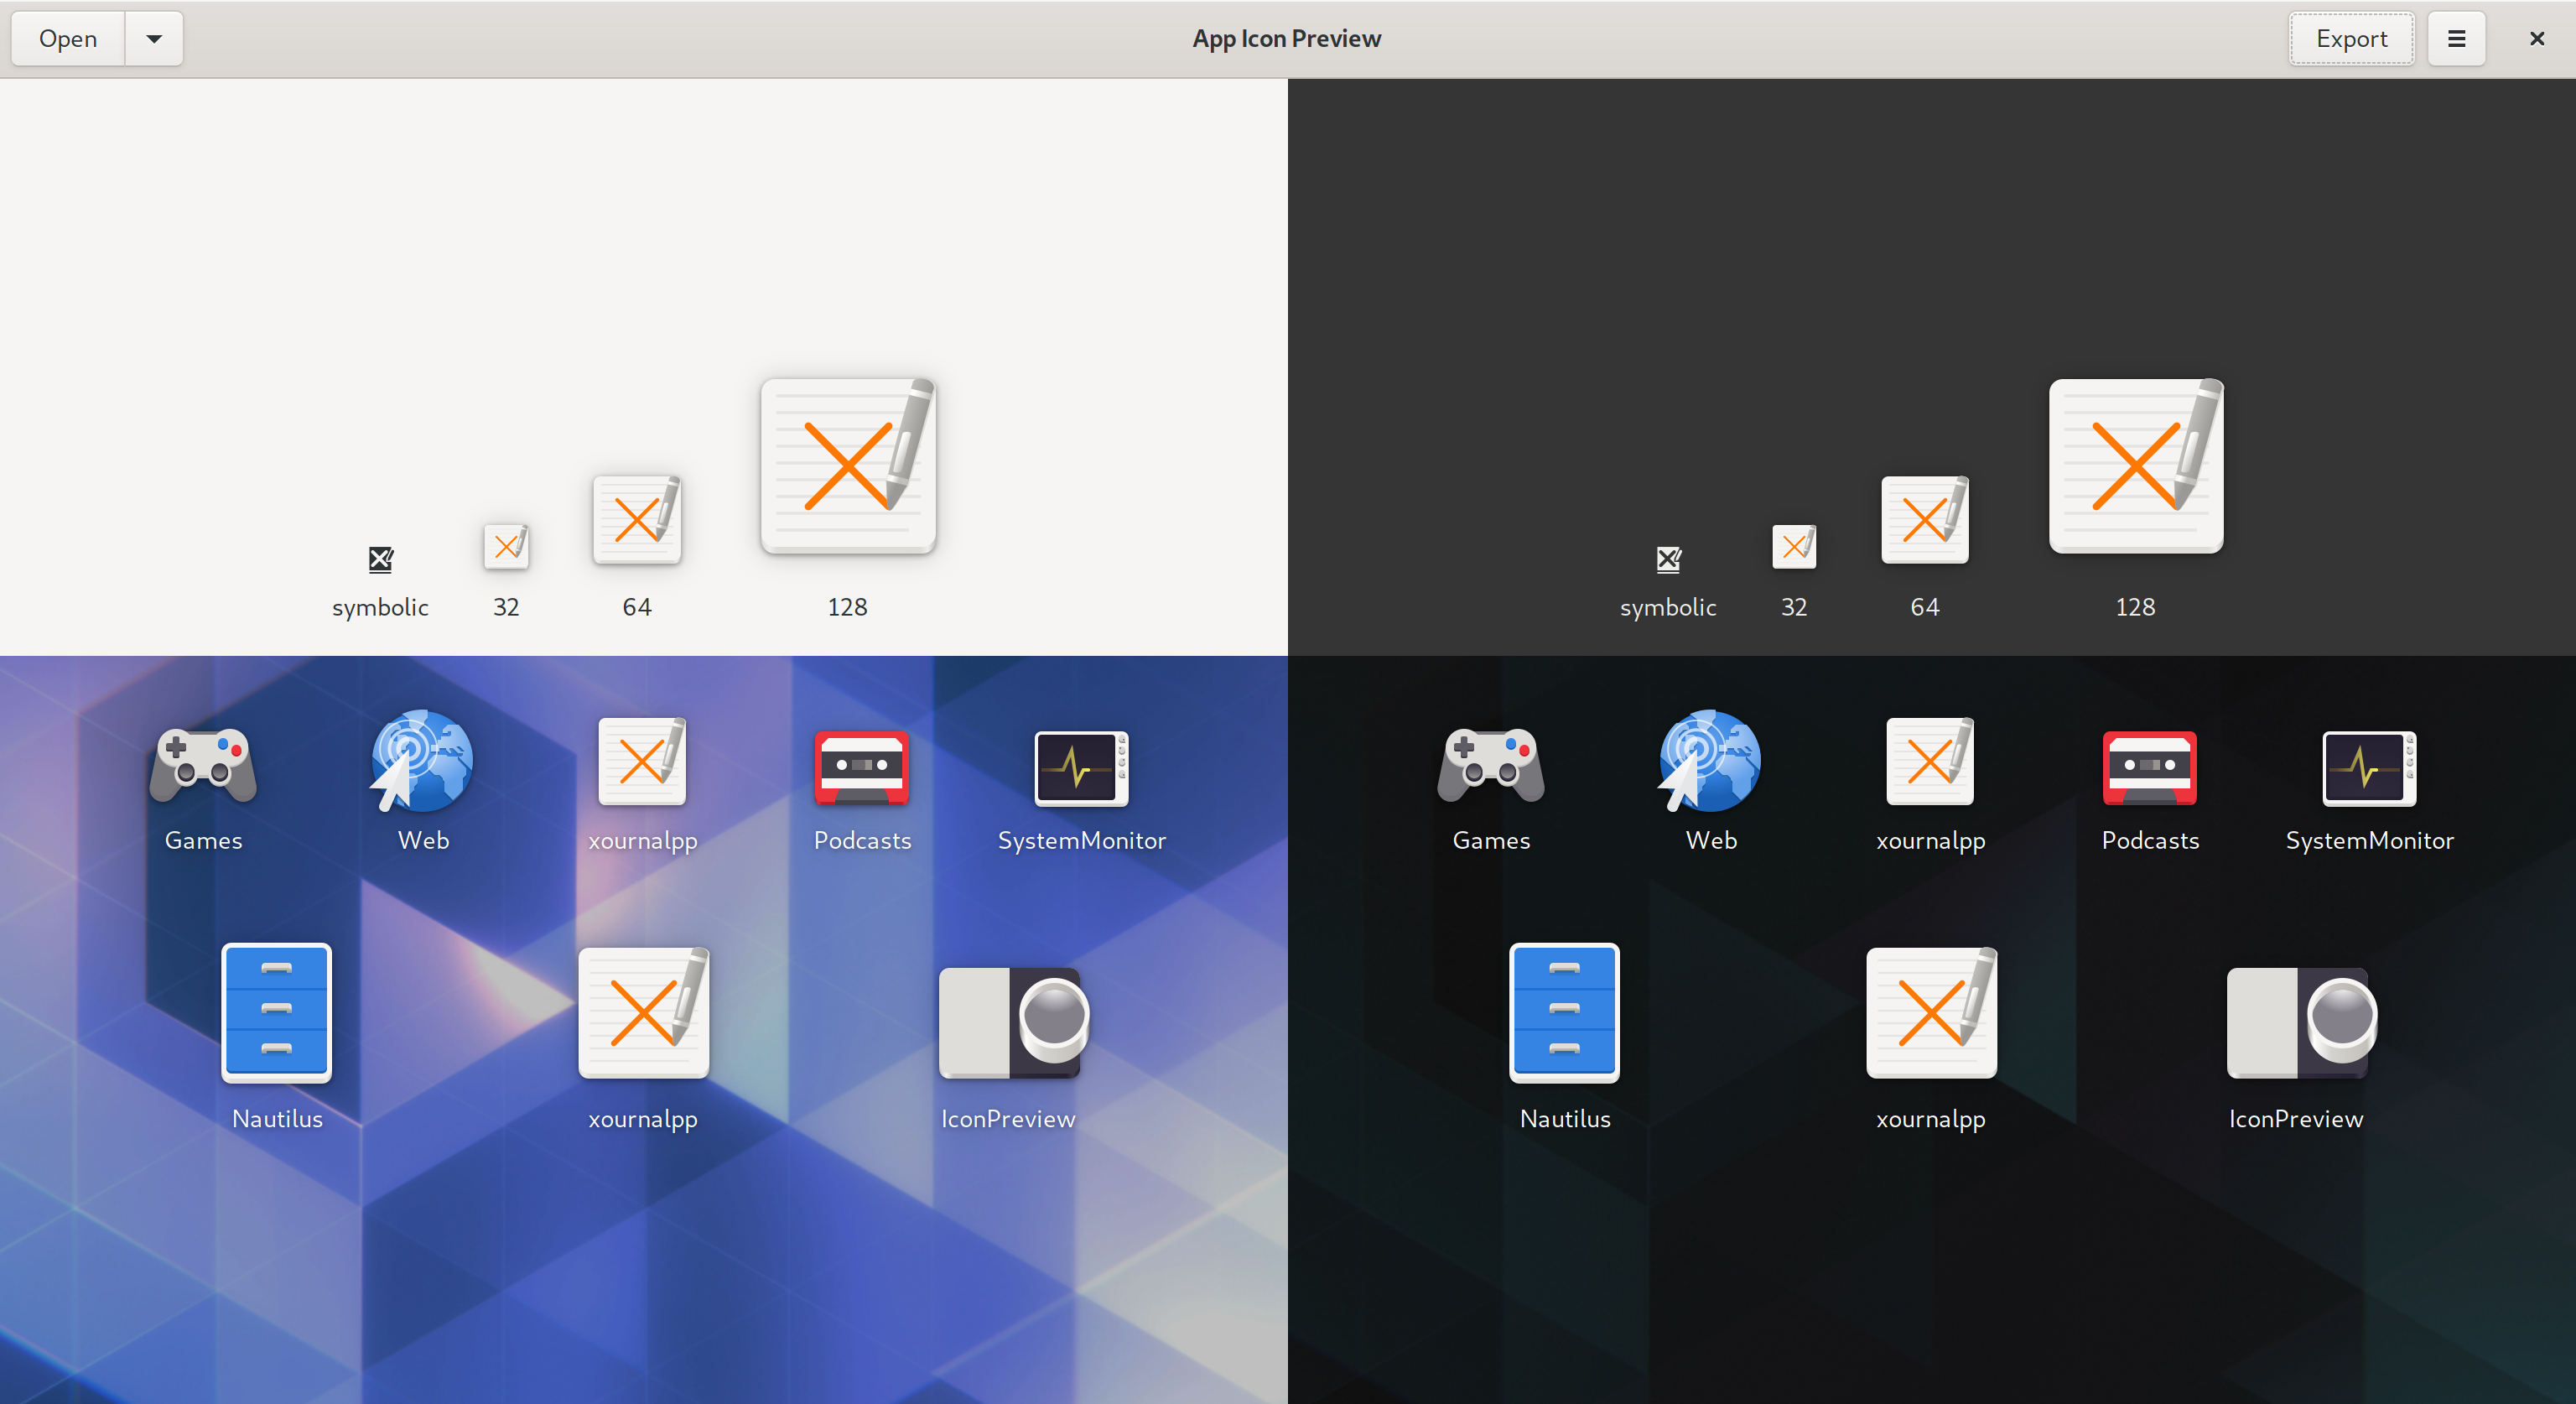Expand the Open dropdown arrow
This screenshot has height=1404, width=2576.
[x=154, y=39]
